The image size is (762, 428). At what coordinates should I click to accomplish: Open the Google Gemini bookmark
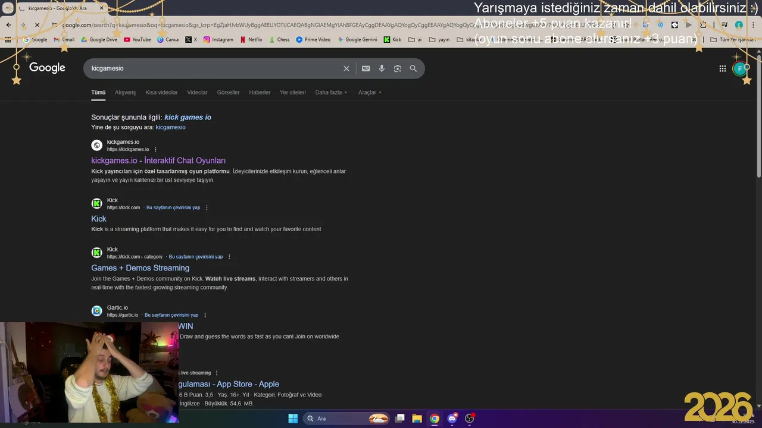[357, 40]
